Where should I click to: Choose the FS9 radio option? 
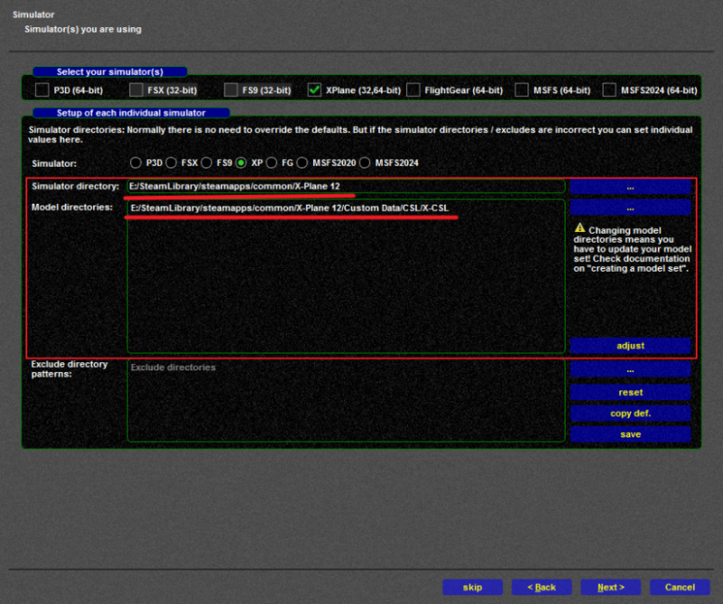pos(206,163)
